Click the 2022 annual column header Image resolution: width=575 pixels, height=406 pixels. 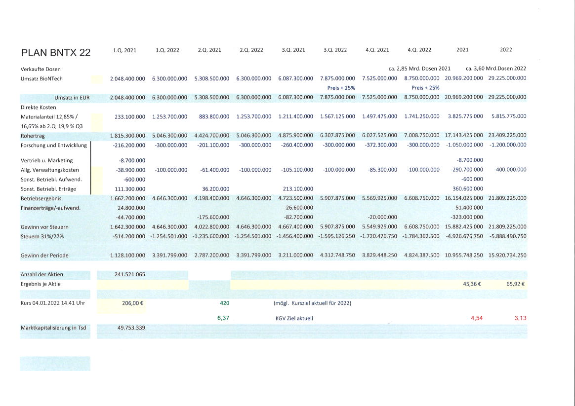(506, 50)
